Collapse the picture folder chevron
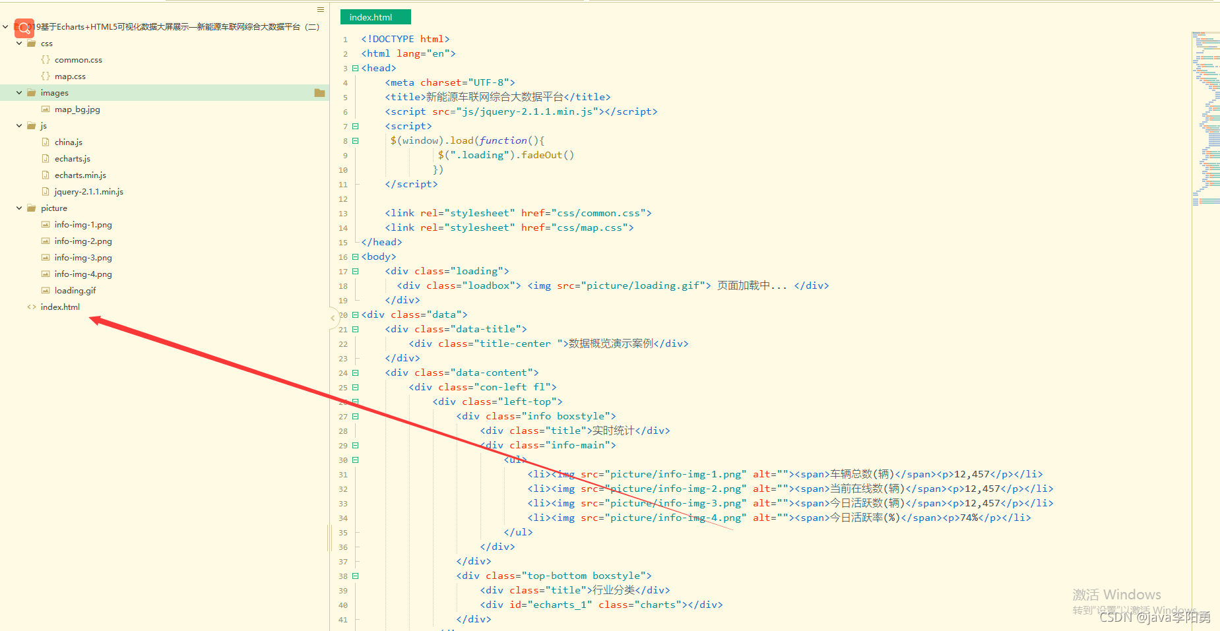1220x631 pixels. (19, 208)
